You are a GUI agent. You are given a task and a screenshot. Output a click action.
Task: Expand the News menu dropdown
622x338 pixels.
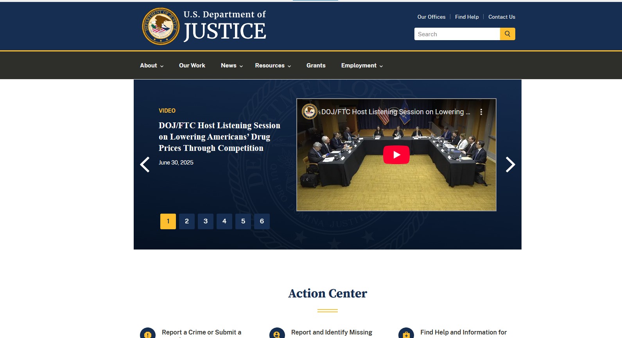(x=232, y=65)
